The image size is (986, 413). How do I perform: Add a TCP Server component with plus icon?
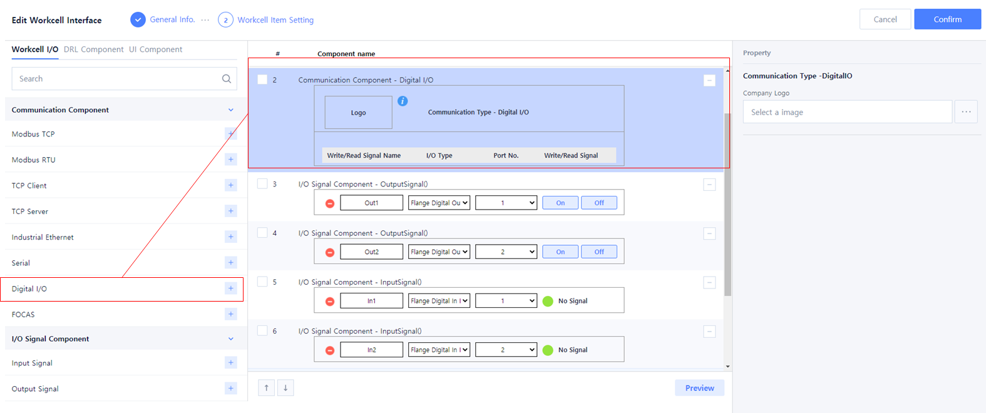tap(230, 211)
